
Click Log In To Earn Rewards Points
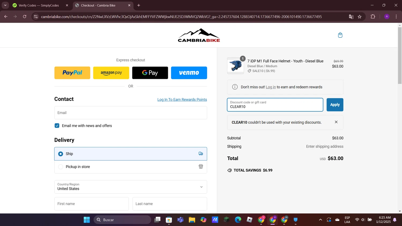[x=182, y=100]
